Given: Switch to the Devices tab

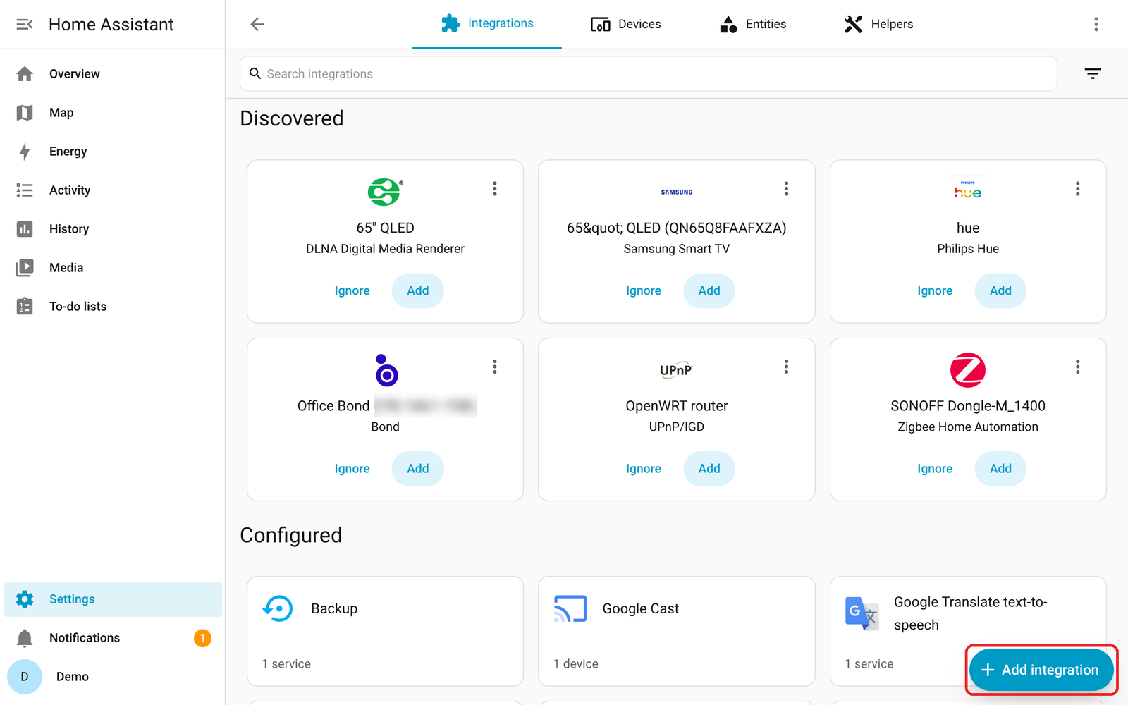Looking at the screenshot, I should [626, 24].
